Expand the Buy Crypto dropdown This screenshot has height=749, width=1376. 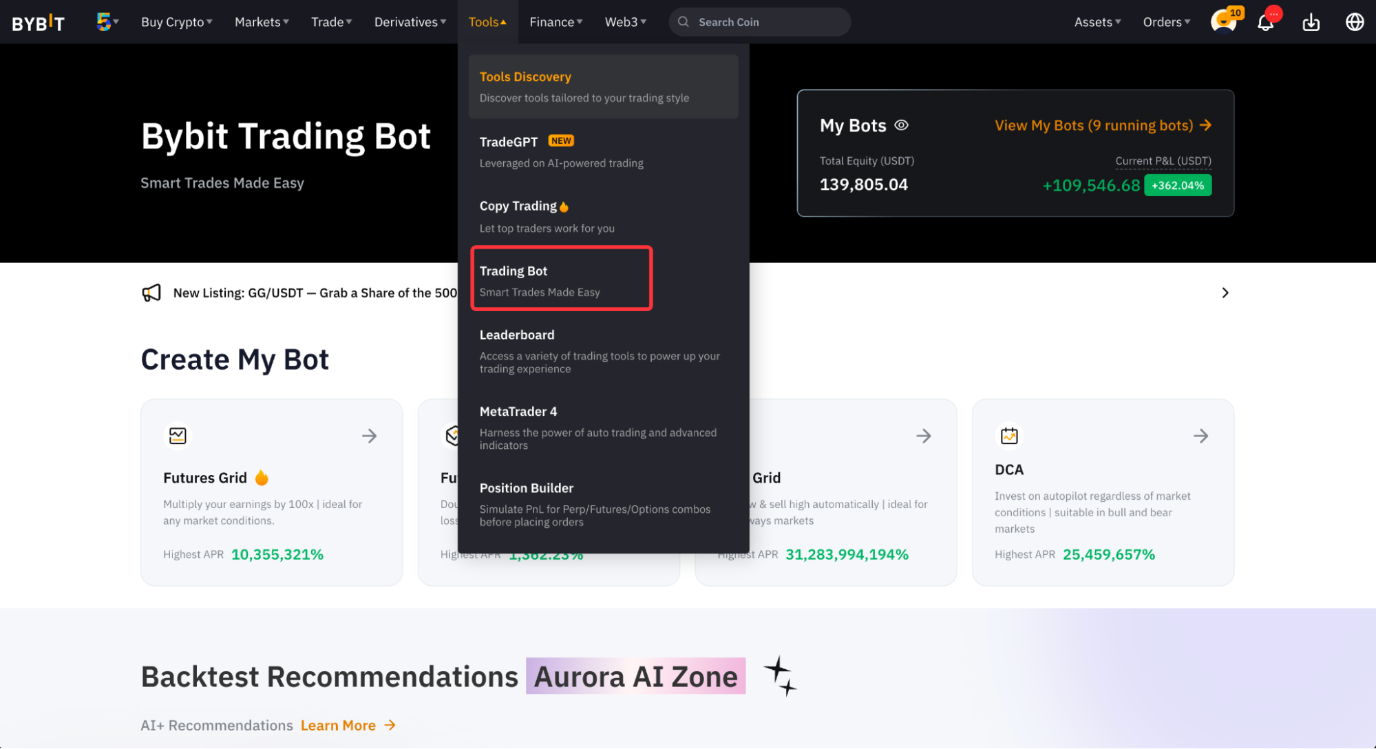[x=176, y=22]
